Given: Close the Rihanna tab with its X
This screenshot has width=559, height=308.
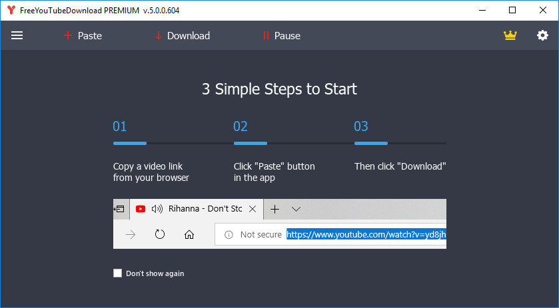Looking at the screenshot, I should coord(253,209).
